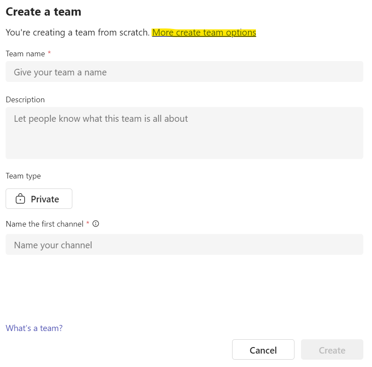Click the Team type label

(23, 176)
